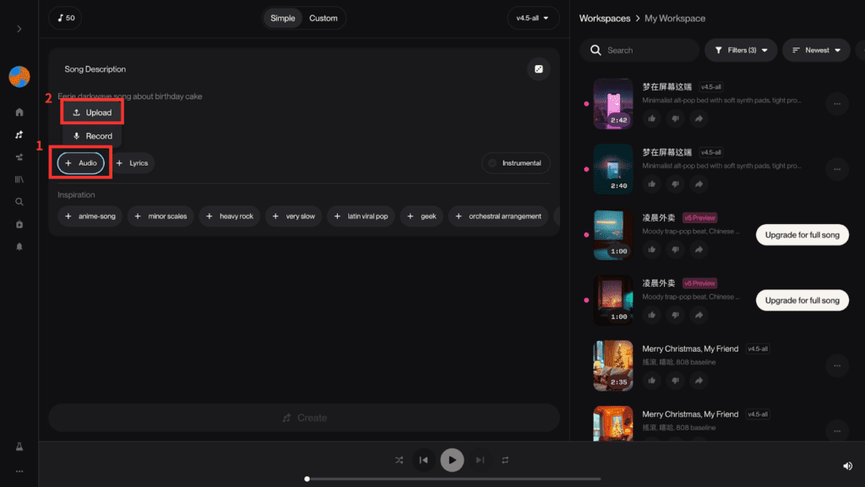The image size is (865, 487).
Task: Open notifications via the bell icon
Action: pyautogui.click(x=19, y=246)
